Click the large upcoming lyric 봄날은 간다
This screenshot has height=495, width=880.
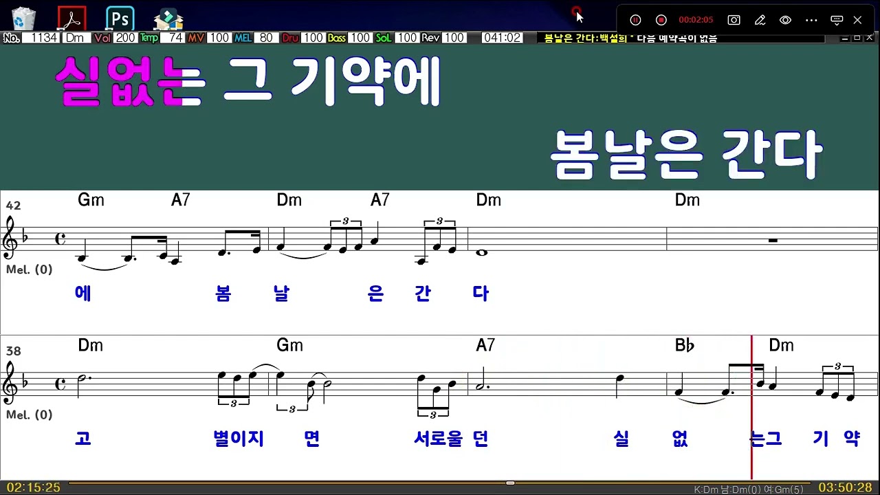coord(686,154)
